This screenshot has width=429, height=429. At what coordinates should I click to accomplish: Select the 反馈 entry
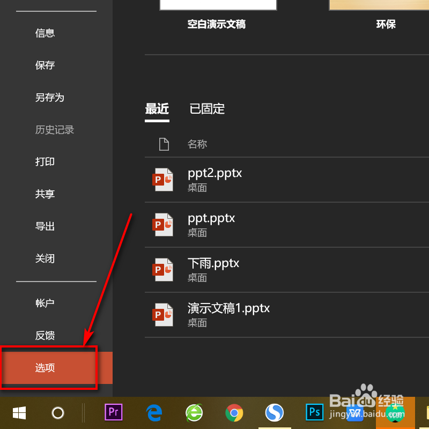tap(45, 336)
